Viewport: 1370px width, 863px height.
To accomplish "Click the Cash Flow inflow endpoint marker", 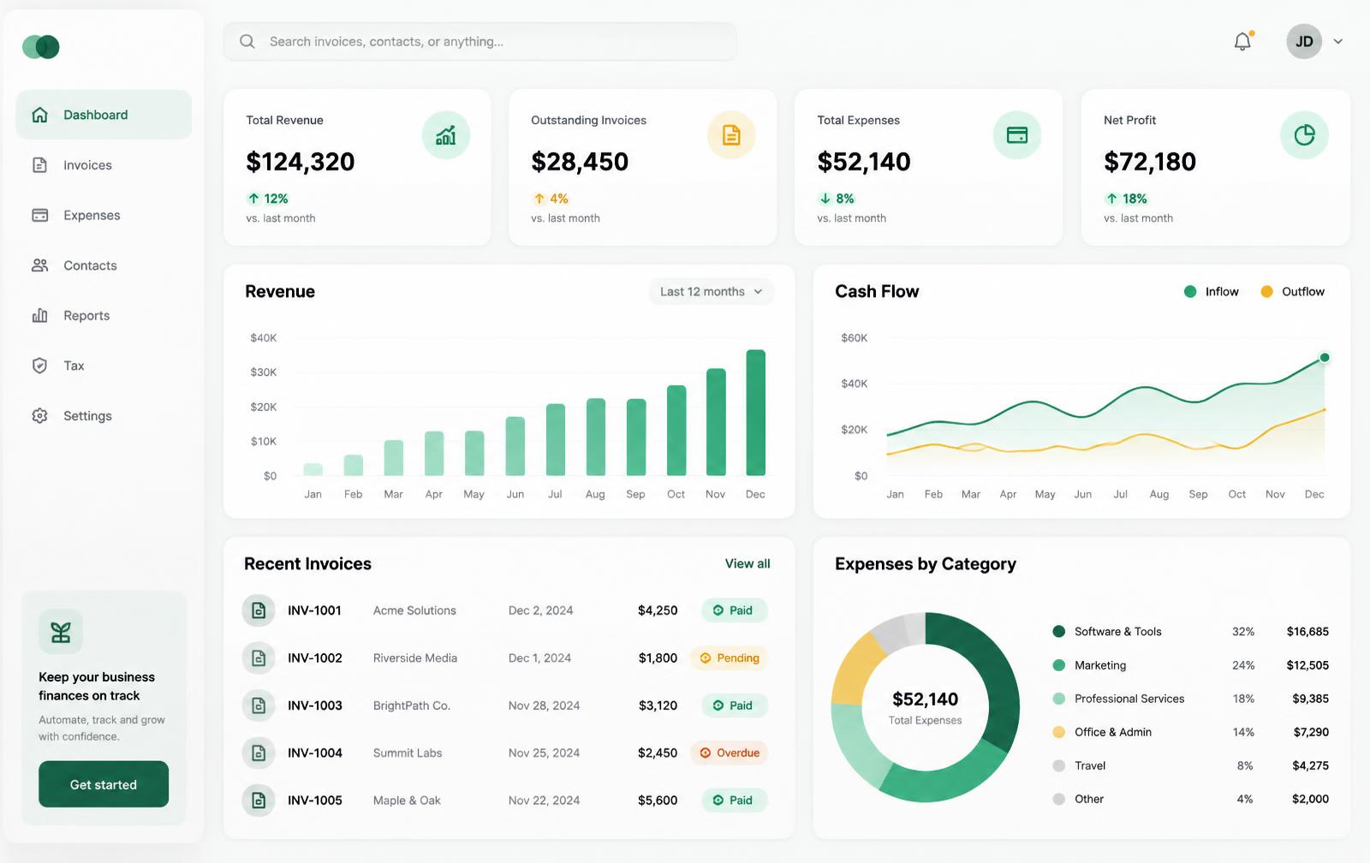I will click(1325, 358).
